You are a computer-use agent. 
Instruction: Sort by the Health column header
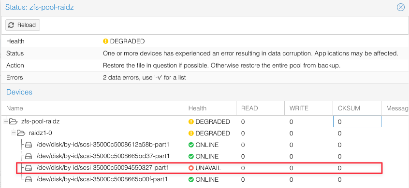click(x=209, y=108)
